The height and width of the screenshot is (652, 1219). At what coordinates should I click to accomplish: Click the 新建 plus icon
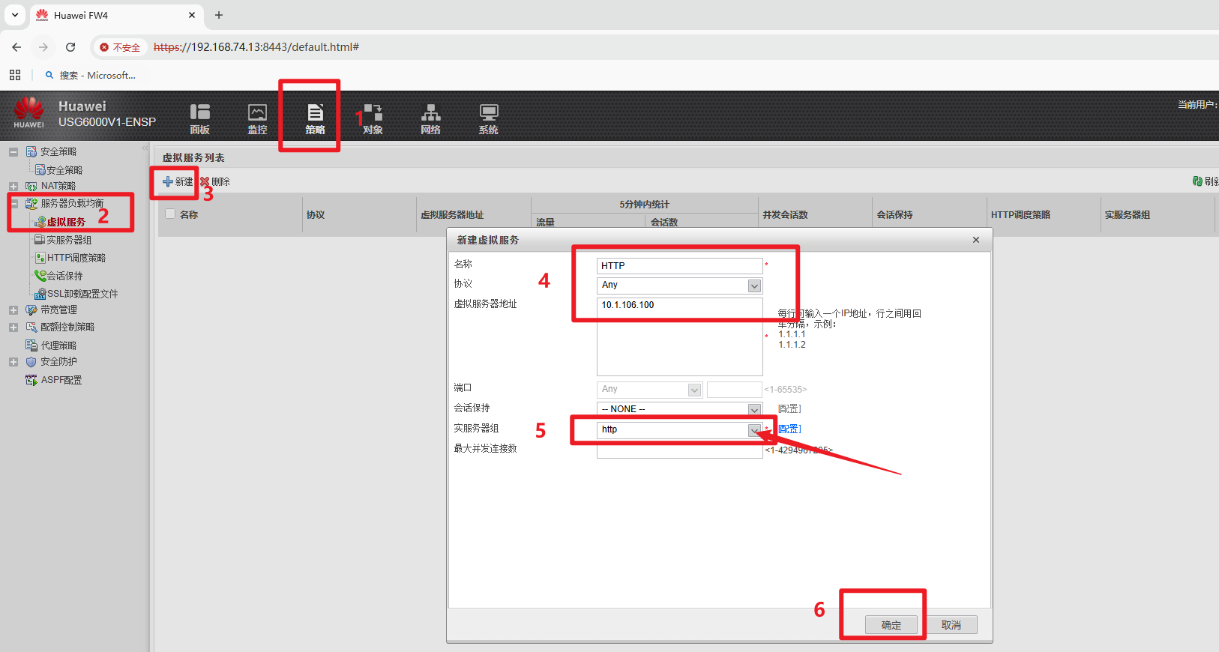click(168, 182)
